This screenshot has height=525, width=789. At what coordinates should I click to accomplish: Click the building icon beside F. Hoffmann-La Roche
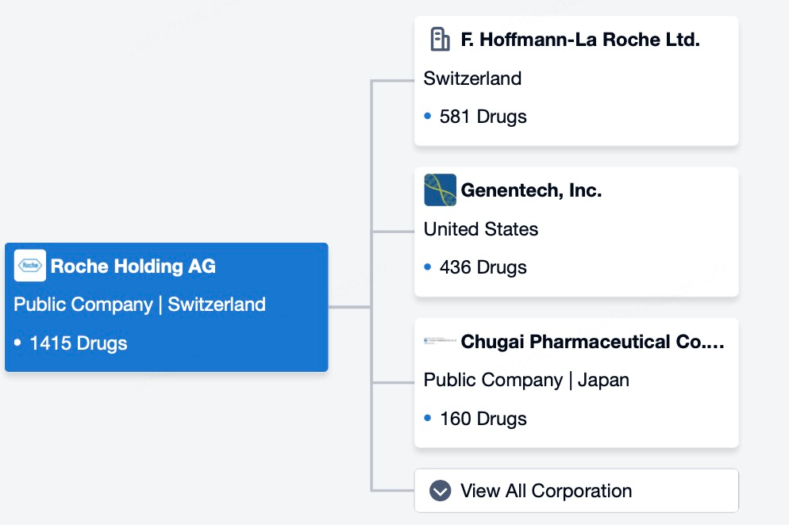[440, 39]
